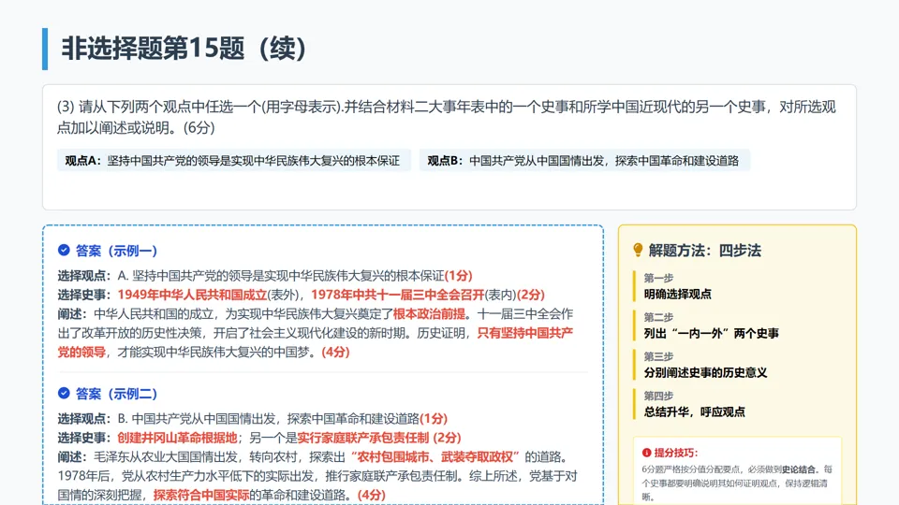
Task: Click the 提分技巧 heading
Action: point(676,453)
